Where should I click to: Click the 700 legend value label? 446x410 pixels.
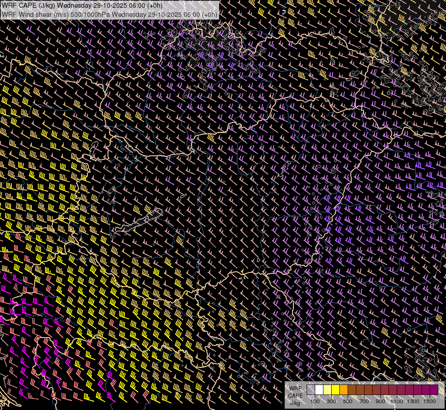click(364, 401)
